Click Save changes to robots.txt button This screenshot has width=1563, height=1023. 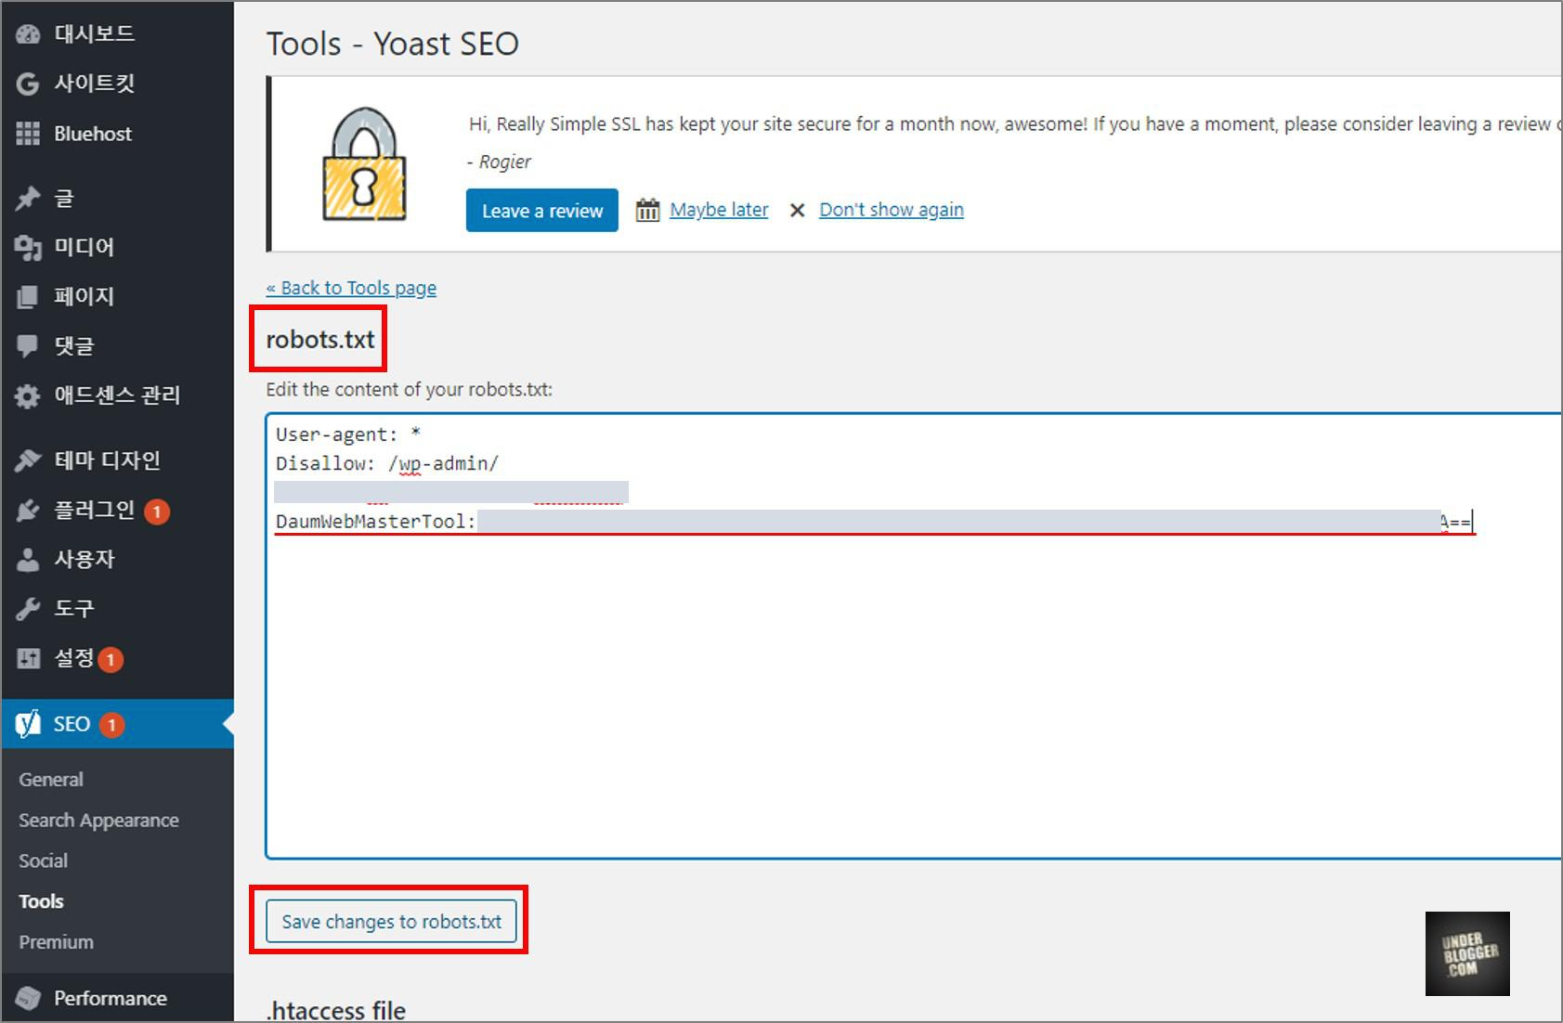pyautogui.click(x=391, y=922)
